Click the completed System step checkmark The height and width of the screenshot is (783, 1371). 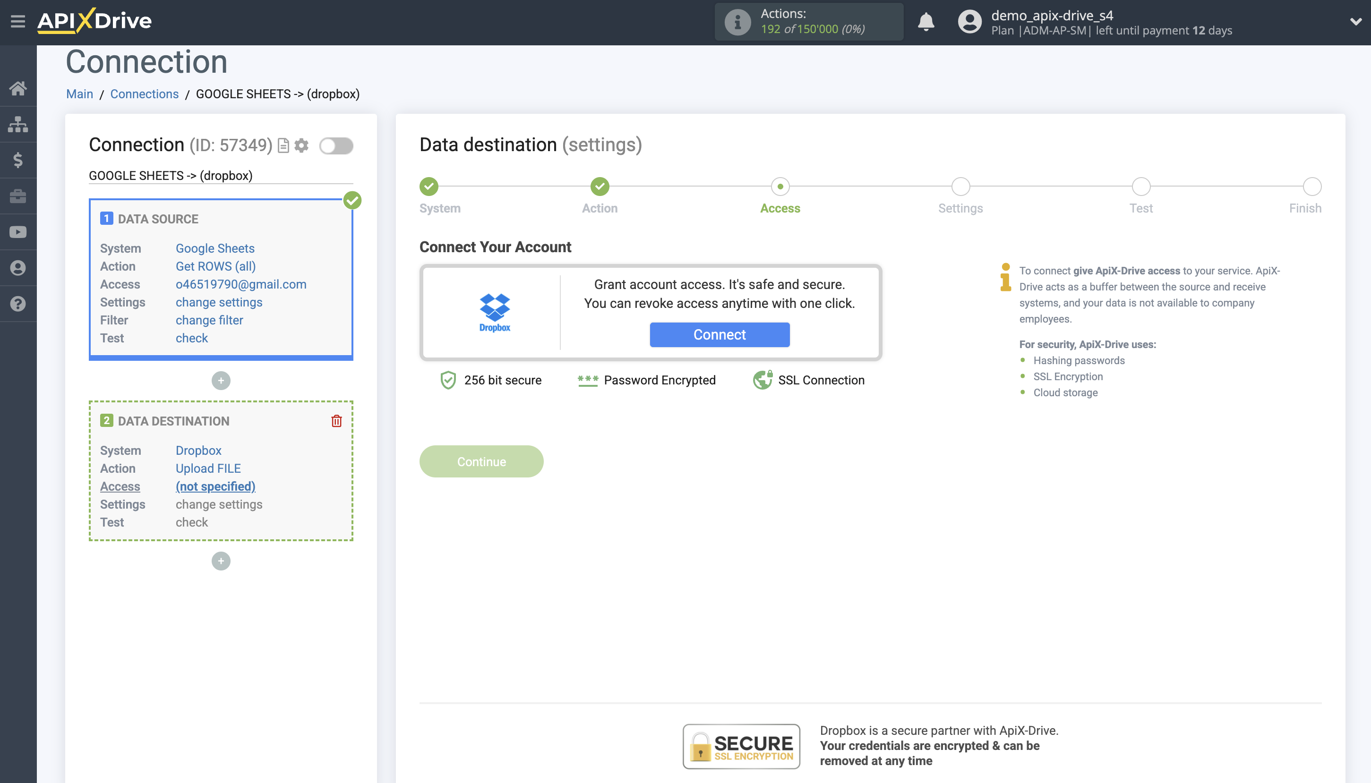[x=428, y=187]
